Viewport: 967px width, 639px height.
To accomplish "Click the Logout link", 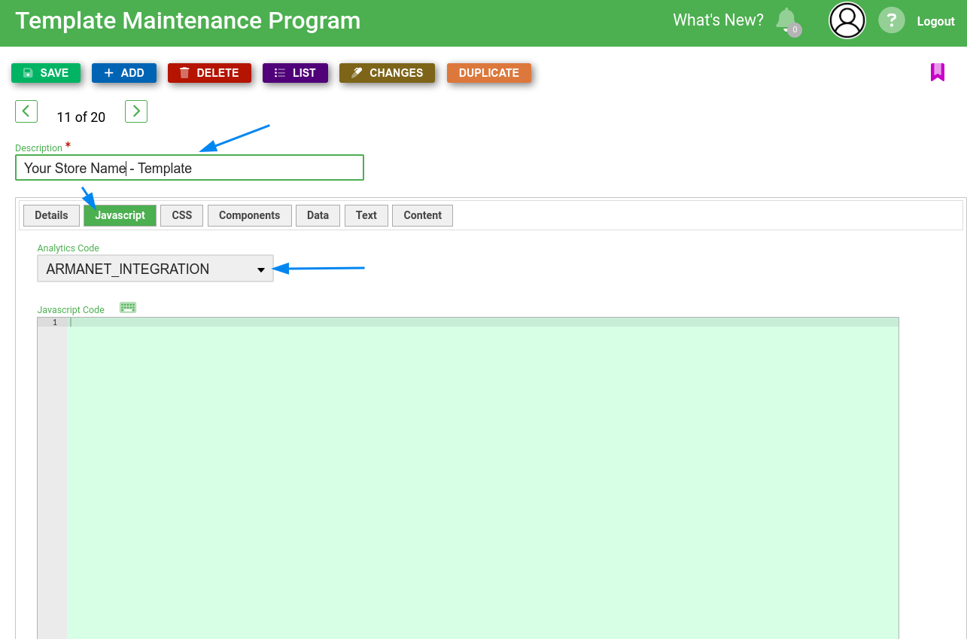I will (x=935, y=21).
